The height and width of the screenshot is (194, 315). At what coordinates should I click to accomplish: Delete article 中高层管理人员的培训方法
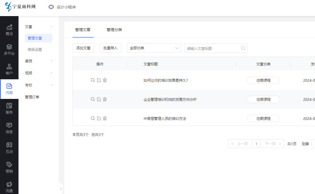coord(105,118)
